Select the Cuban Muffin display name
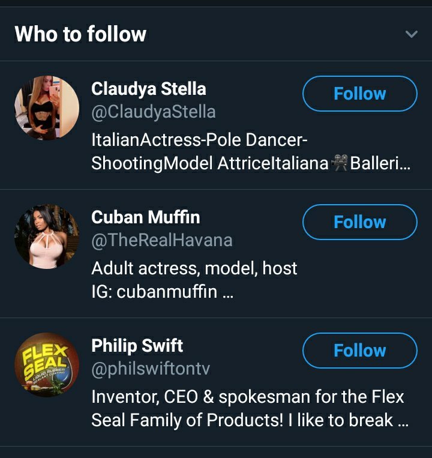432x458 pixels. point(145,217)
